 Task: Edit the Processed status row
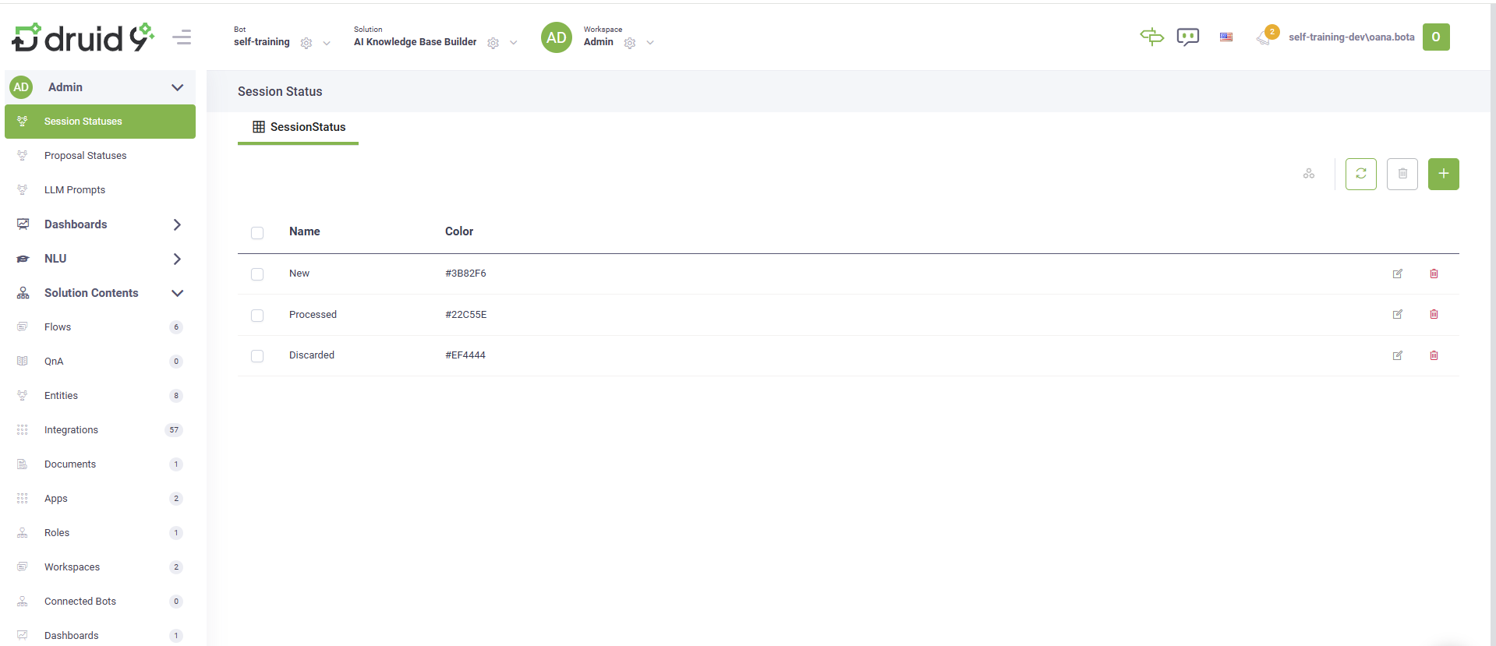tap(1398, 314)
